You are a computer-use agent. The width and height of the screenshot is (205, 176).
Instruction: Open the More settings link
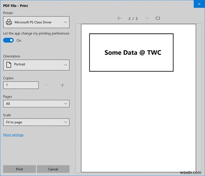pos(13,135)
